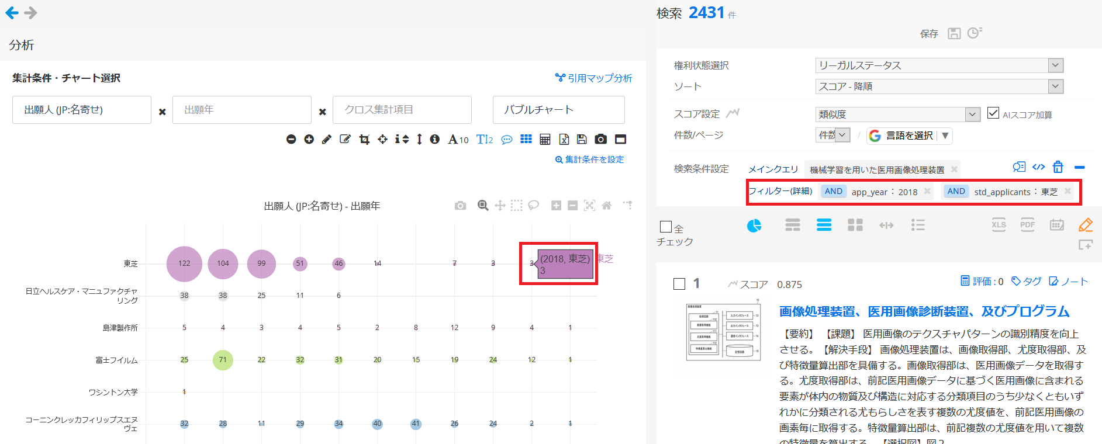This screenshot has width=1102, height=444.
Task: Click the plus circle icon in chart toolbar
Action: tap(309, 139)
